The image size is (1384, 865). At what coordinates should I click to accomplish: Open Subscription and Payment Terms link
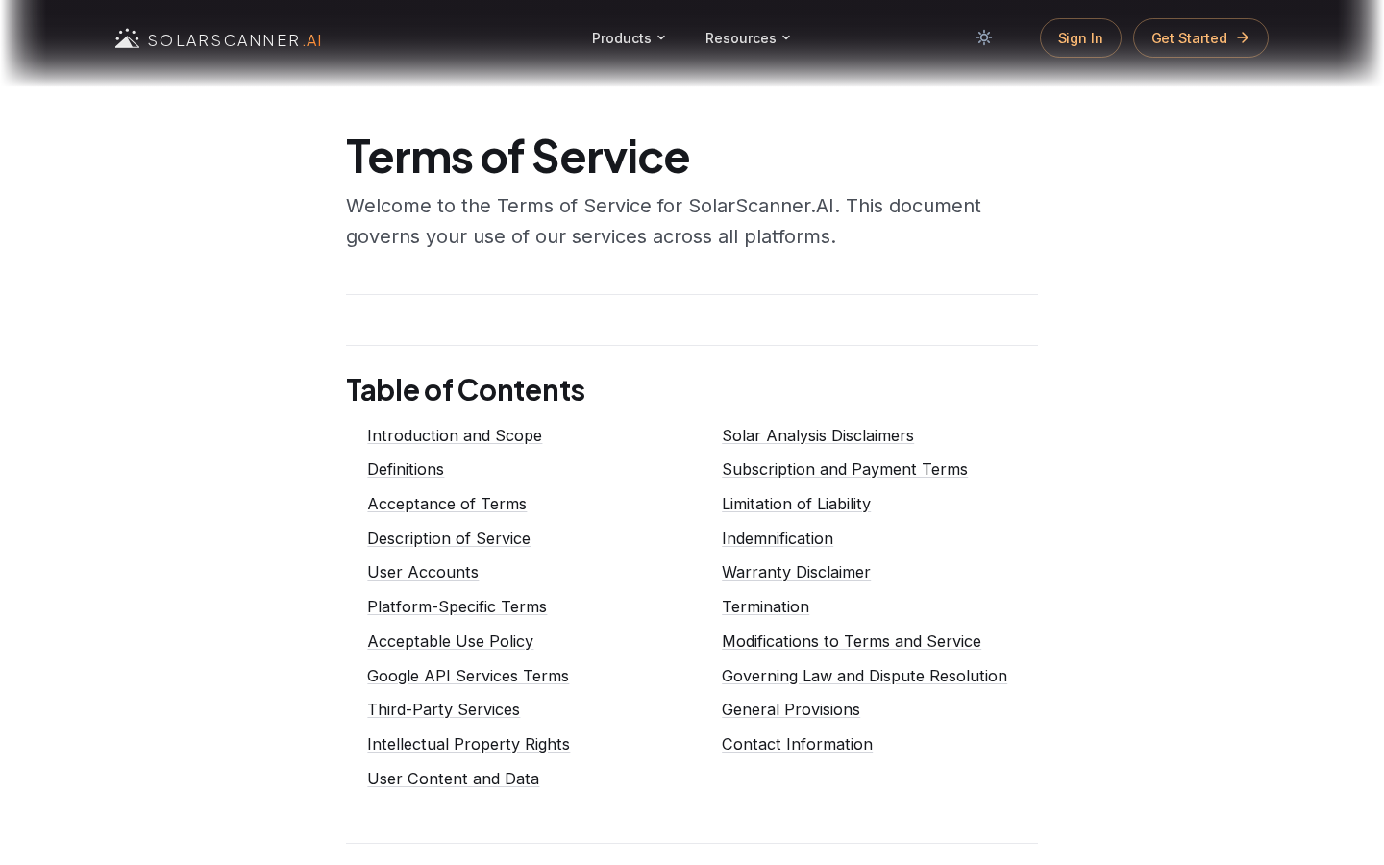[845, 469]
